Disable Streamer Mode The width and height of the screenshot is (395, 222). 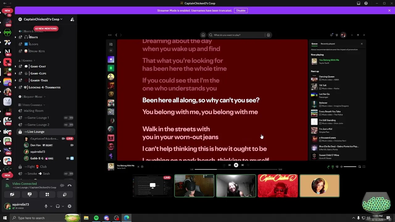click(241, 10)
